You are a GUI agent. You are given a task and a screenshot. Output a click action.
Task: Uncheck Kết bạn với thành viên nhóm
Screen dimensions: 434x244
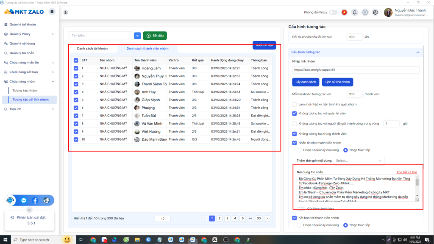point(295,218)
